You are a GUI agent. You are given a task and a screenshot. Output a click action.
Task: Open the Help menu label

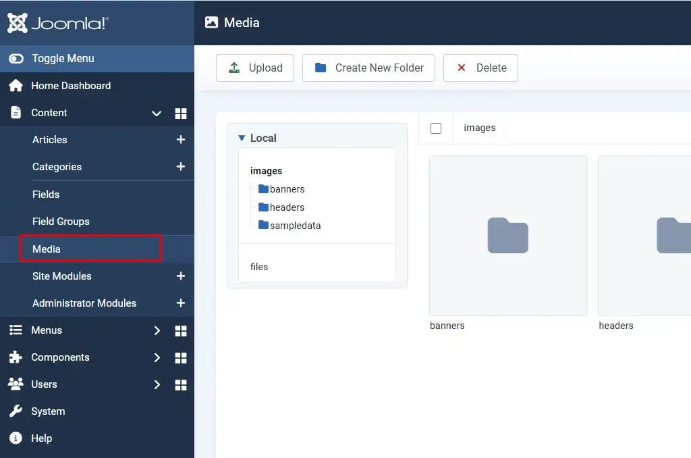41,438
